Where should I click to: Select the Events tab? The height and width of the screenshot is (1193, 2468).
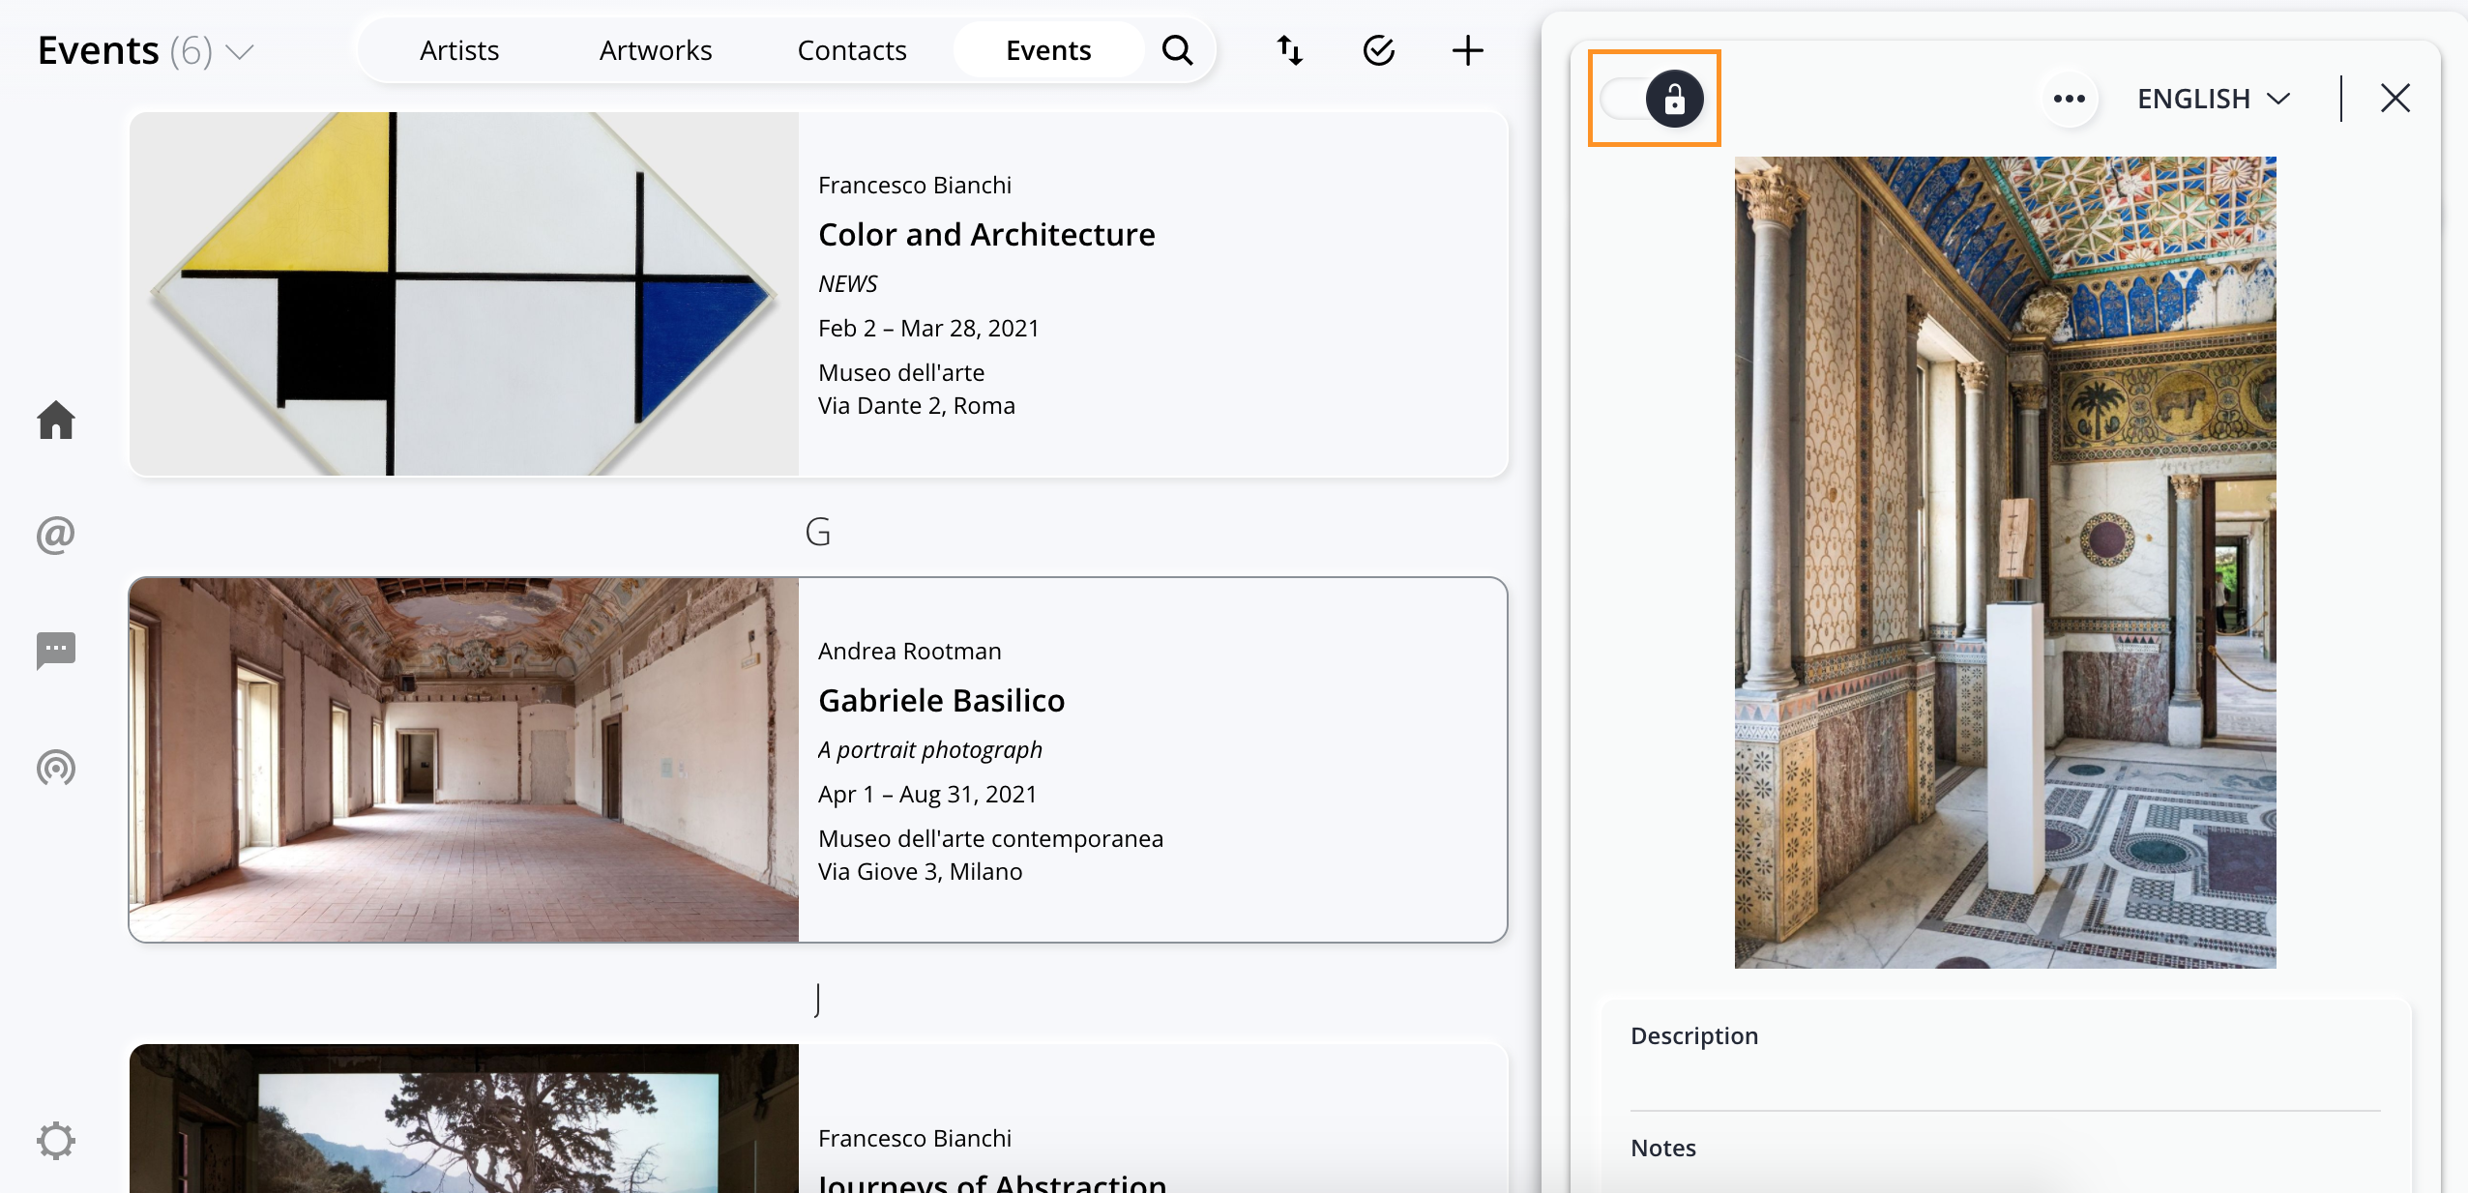pyautogui.click(x=1048, y=50)
